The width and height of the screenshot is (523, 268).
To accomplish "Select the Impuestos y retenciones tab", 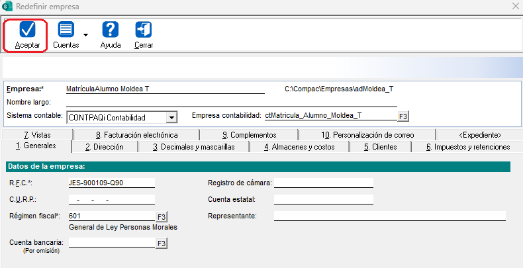I will 467,147.
